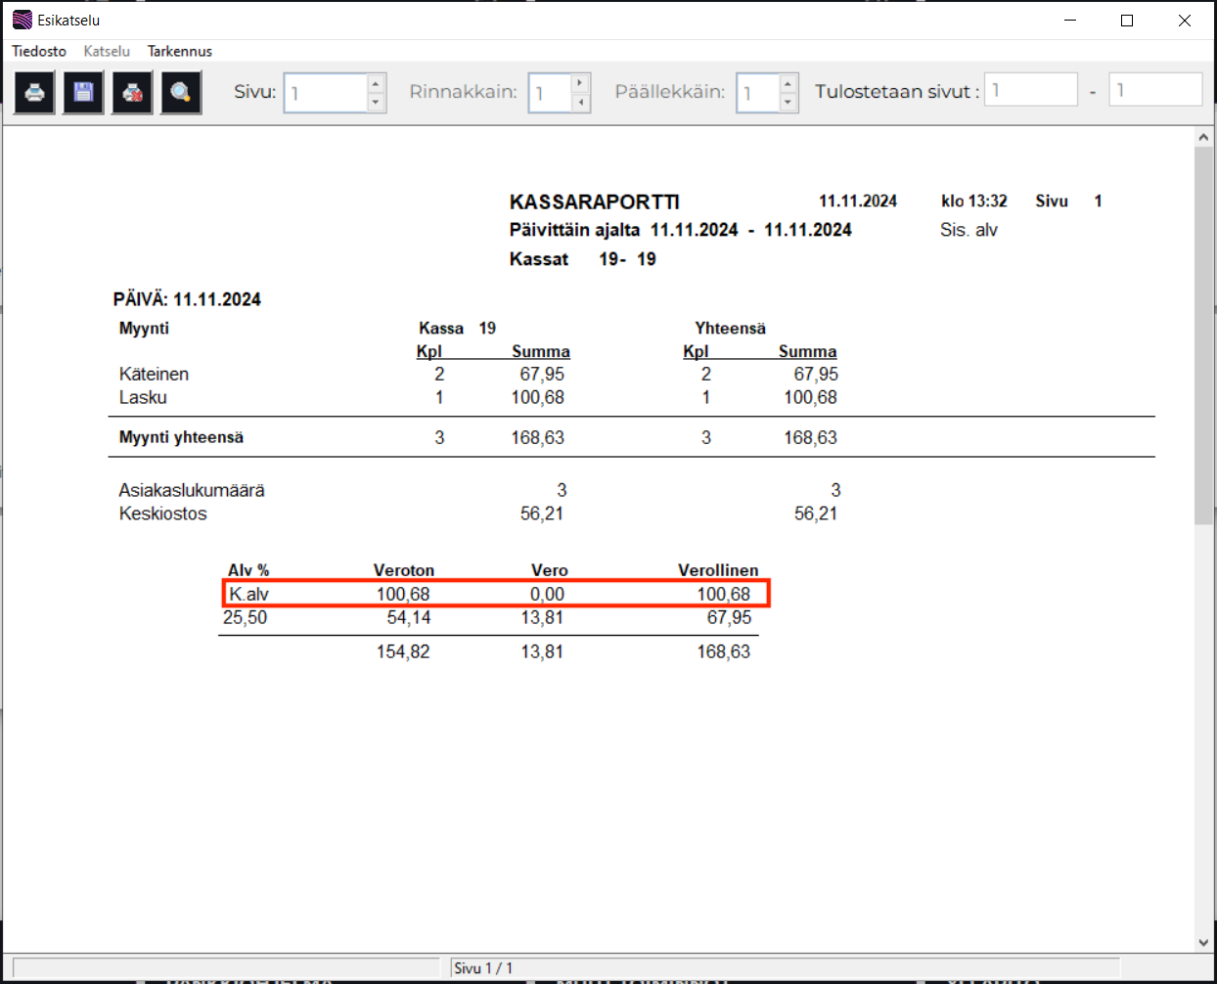Screen dimensions: 1217x984
Task: Open the Tarkennus menu
Action: tap(180, 51)
